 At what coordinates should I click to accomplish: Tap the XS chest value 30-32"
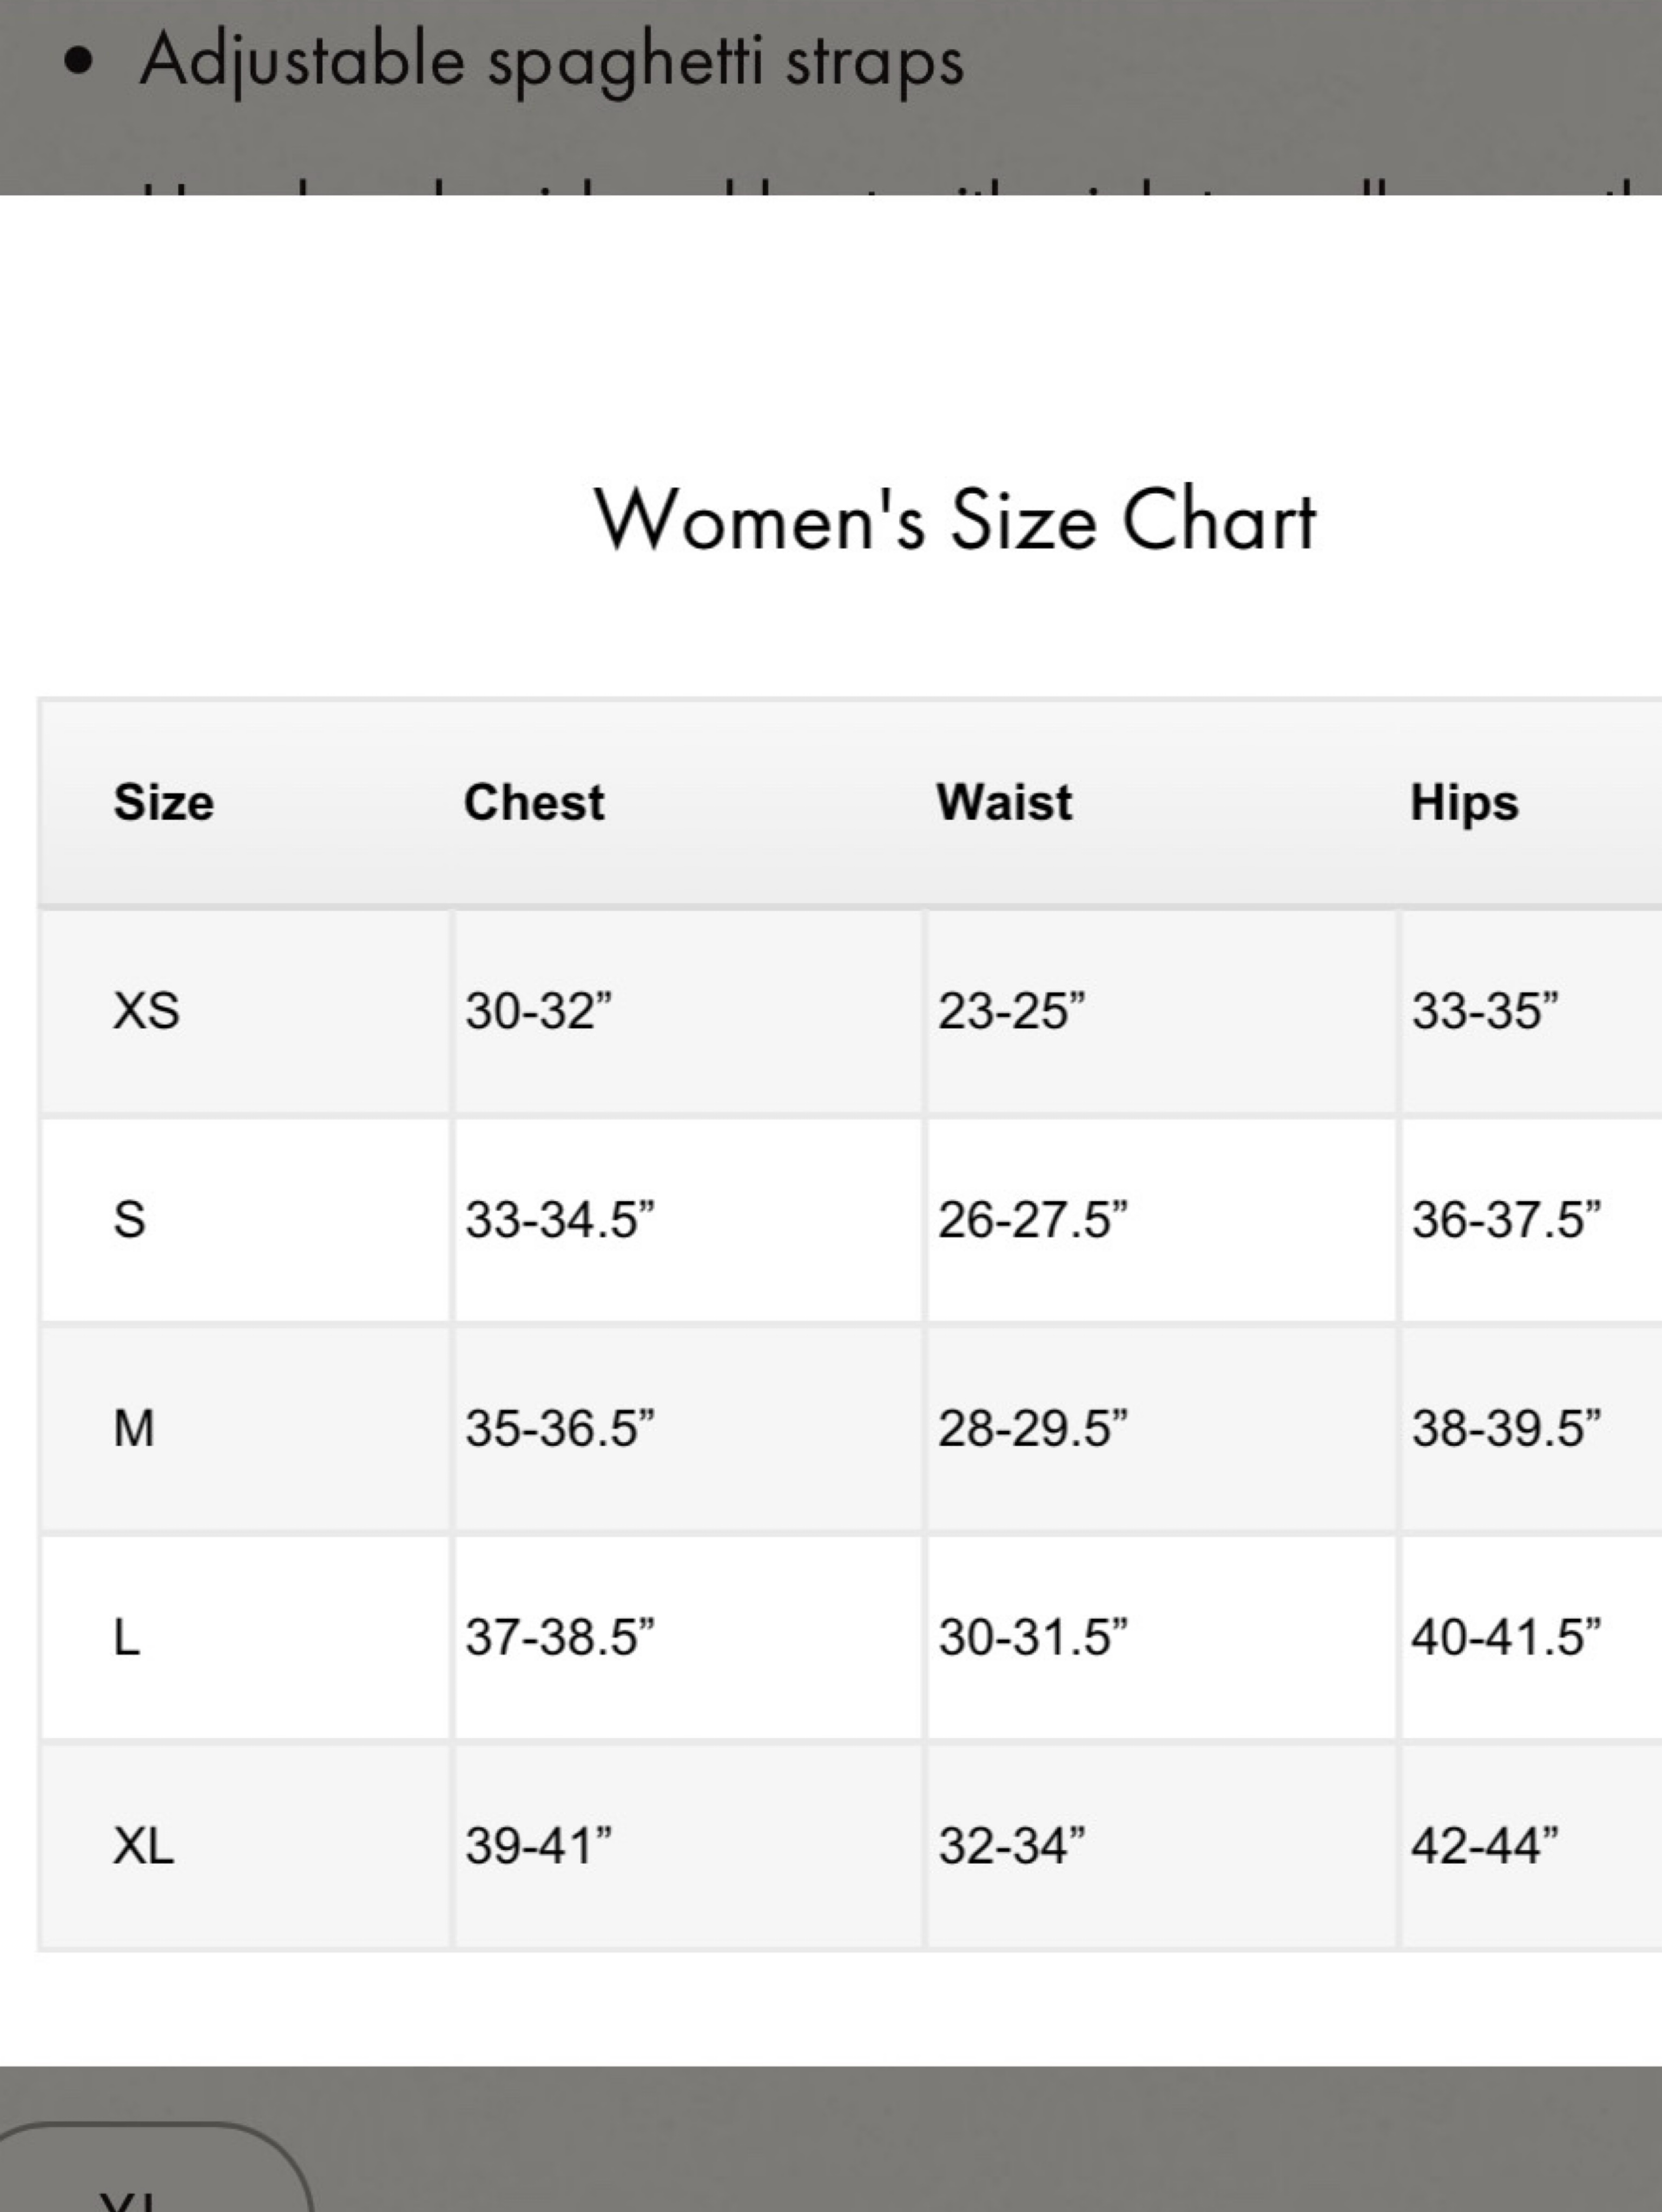coord(538,1010)
